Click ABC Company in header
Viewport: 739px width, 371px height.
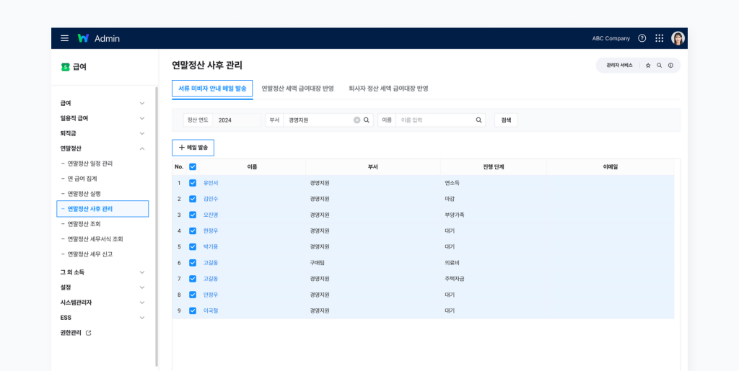point(611,39)
